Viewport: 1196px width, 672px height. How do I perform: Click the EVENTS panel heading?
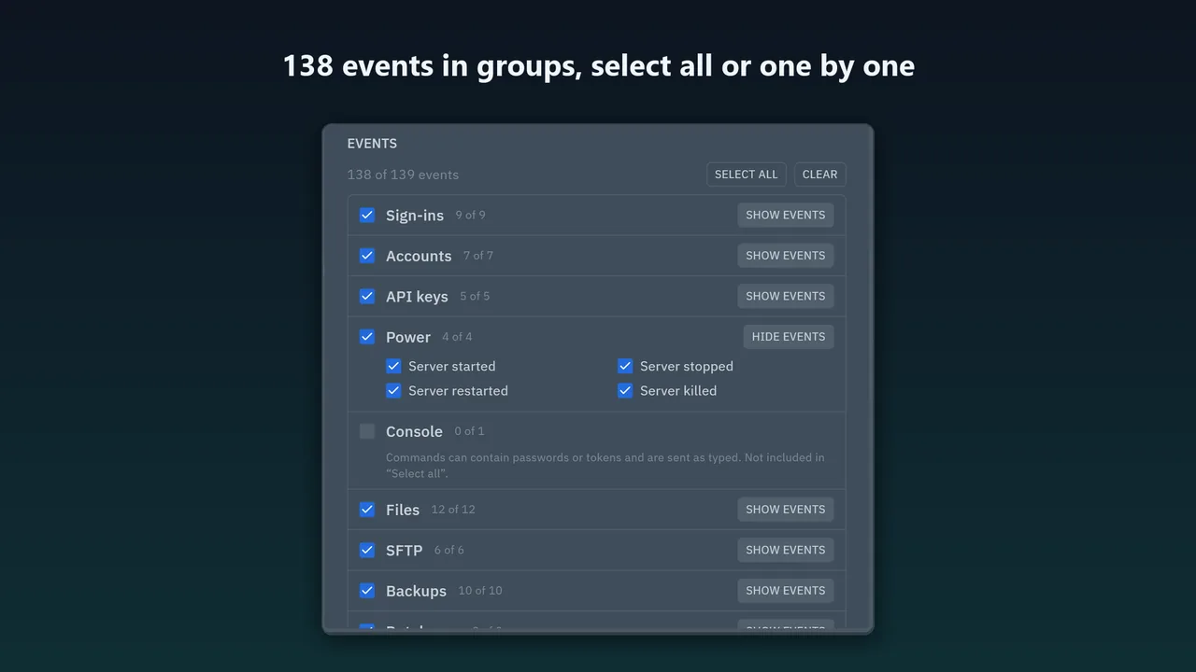[372, 144]
